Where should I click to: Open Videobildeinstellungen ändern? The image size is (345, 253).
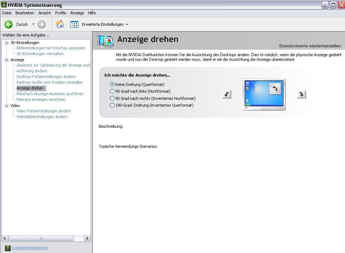(x=42, y=117)
